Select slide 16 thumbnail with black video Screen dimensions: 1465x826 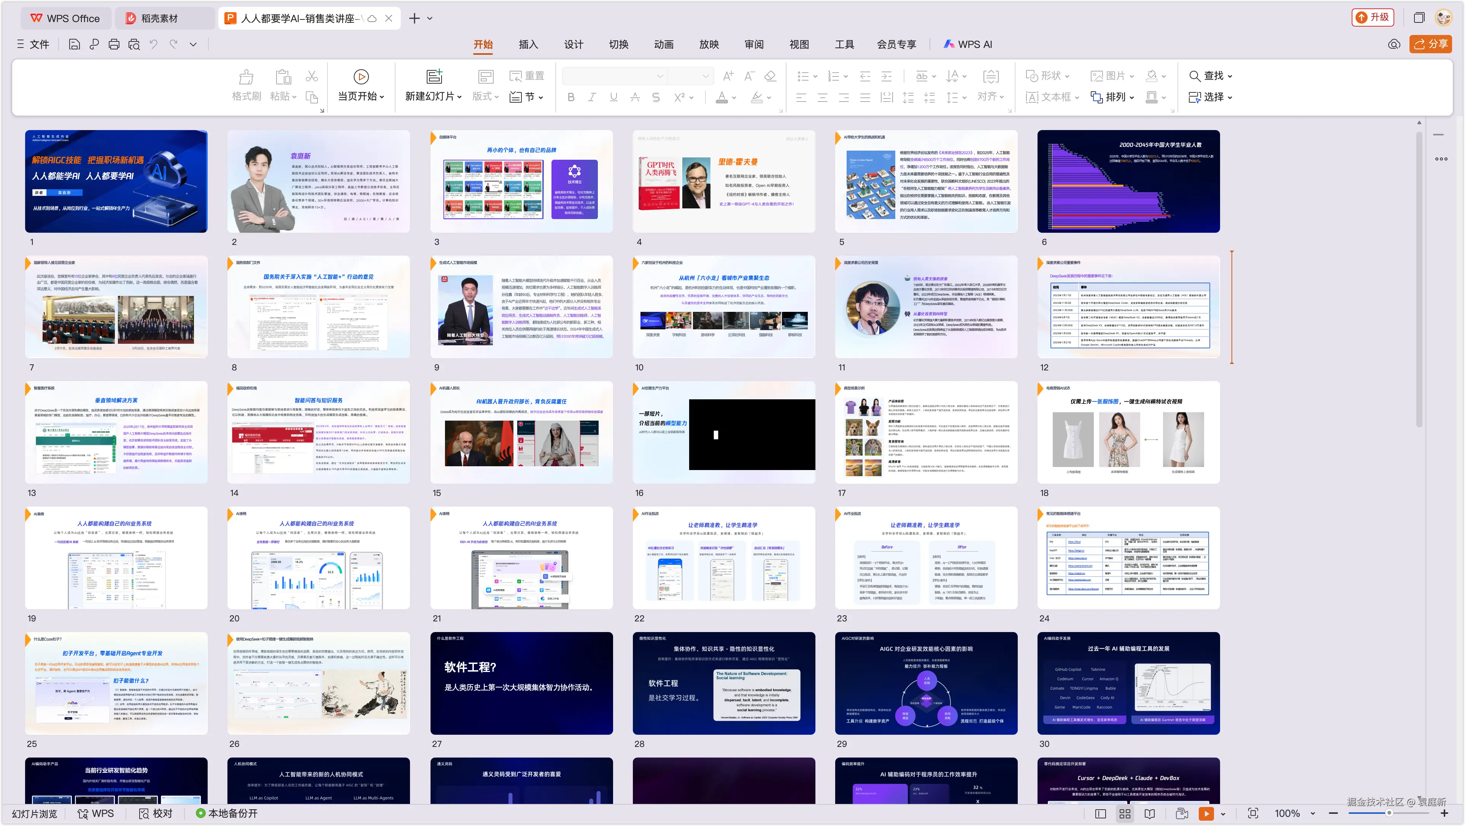(723, 433)
